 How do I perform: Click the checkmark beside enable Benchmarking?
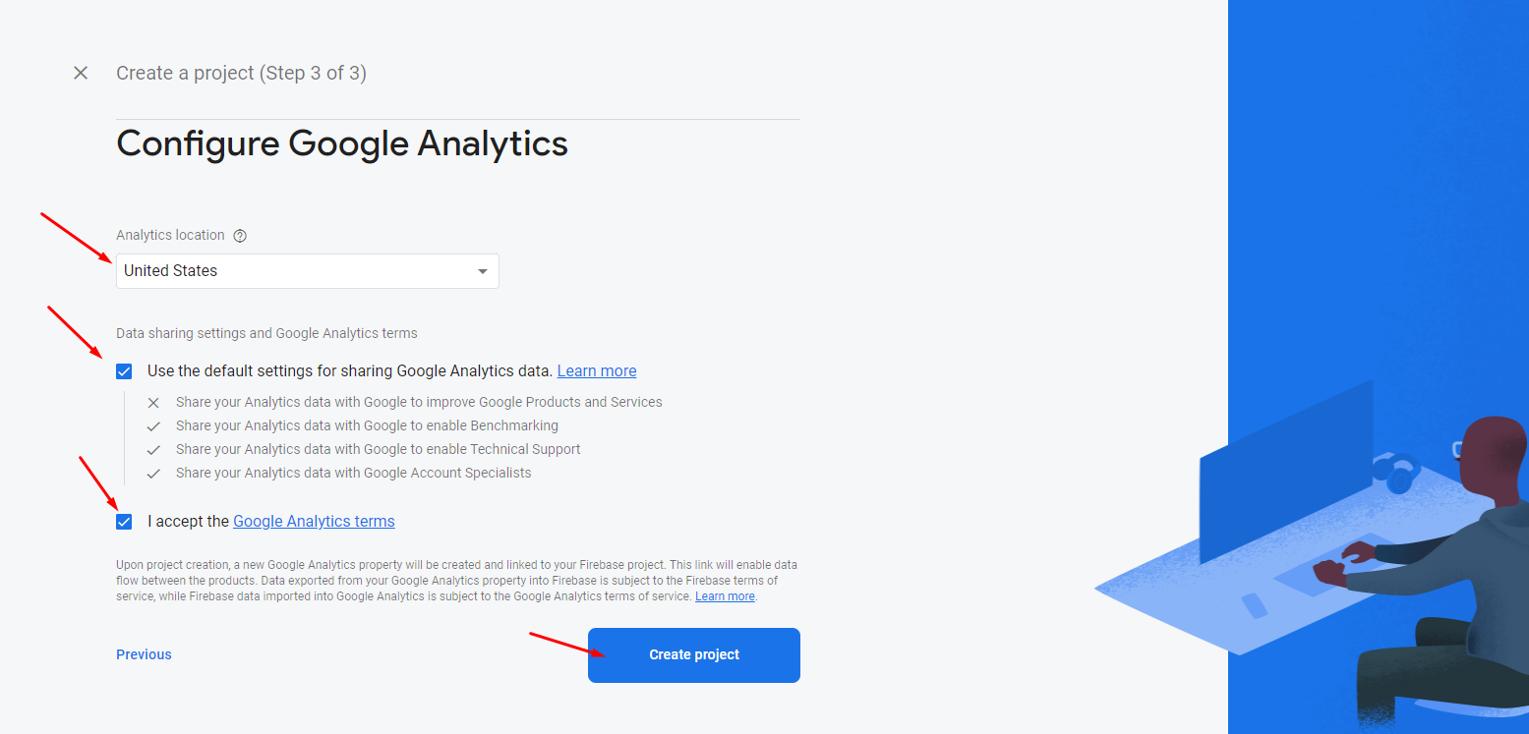tap(153, 426)
